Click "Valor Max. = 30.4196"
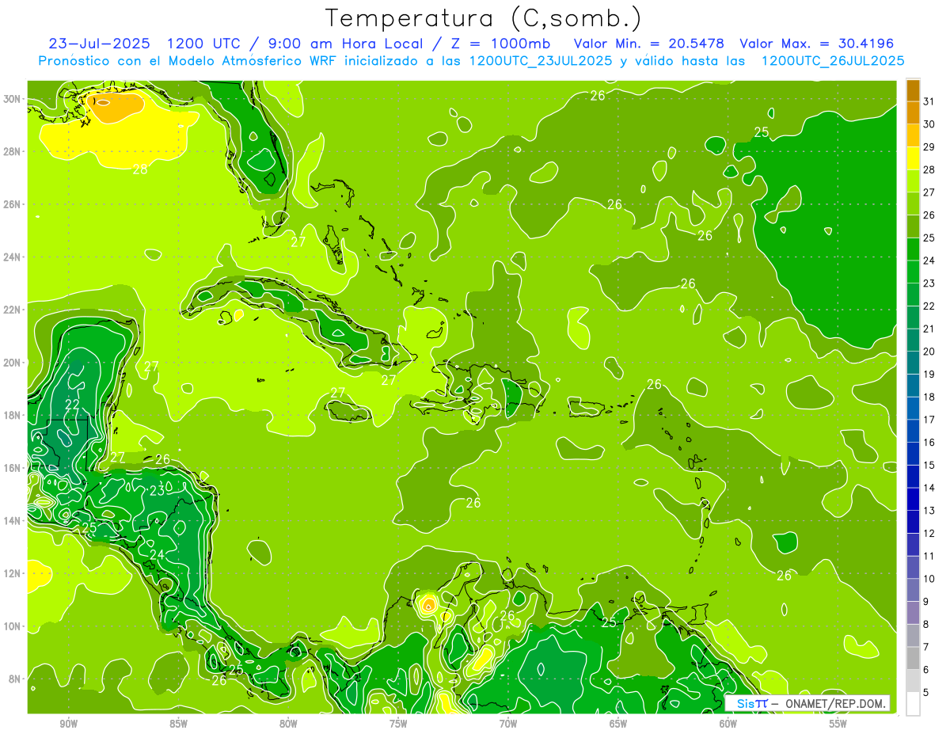 pos(817,43)
